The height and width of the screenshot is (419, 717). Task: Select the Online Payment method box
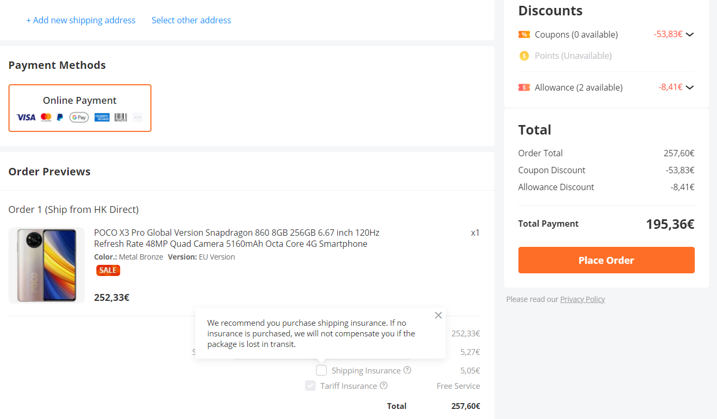80,108
